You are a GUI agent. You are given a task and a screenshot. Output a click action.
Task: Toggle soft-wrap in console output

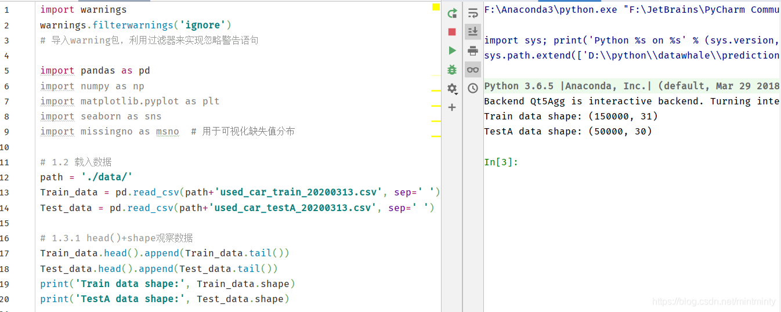473,13
